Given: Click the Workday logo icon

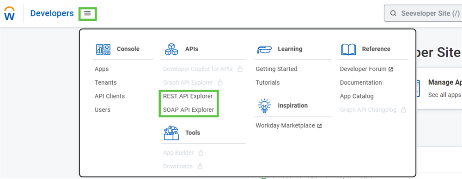Looking at the screenshot, I should [x=9, y=13].
